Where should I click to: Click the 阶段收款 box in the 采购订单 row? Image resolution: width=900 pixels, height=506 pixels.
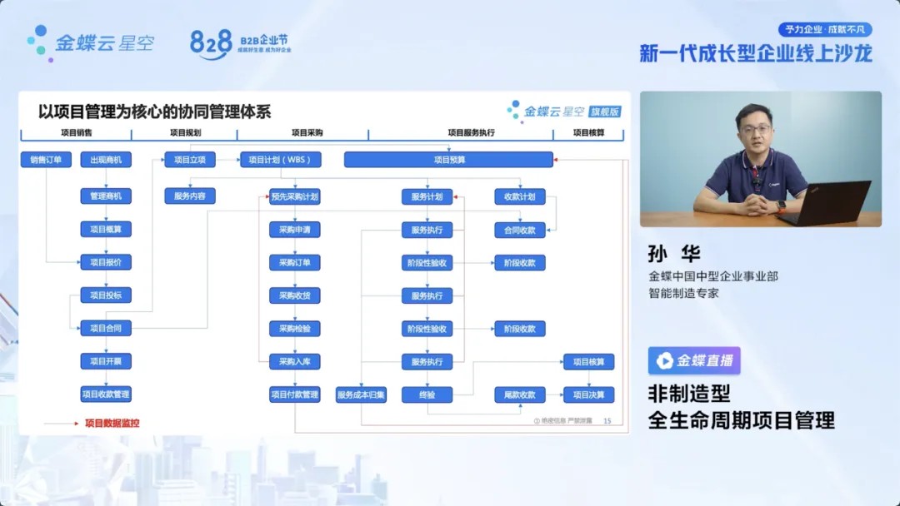520,263
